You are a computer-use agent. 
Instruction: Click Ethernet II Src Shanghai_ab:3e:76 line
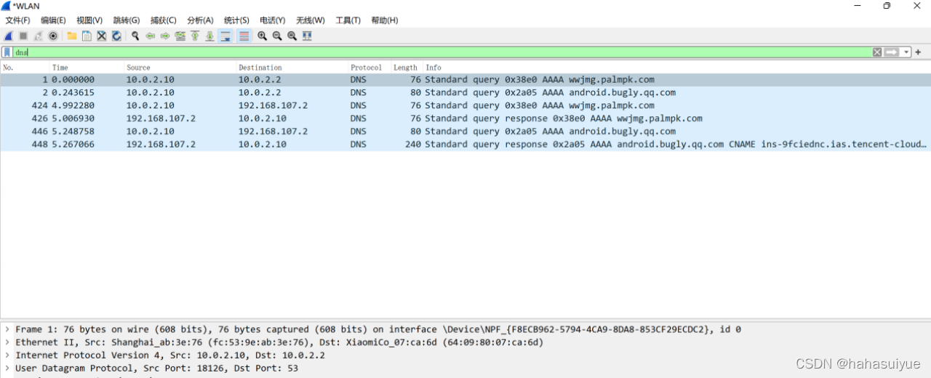tap(279, 342)
